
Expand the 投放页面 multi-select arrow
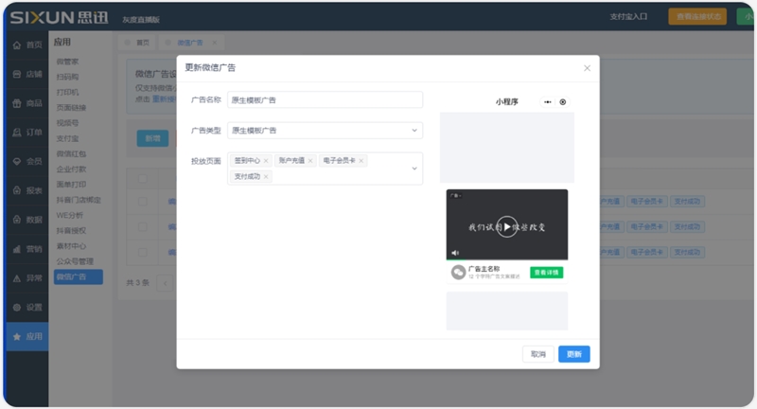pos(414,169)
